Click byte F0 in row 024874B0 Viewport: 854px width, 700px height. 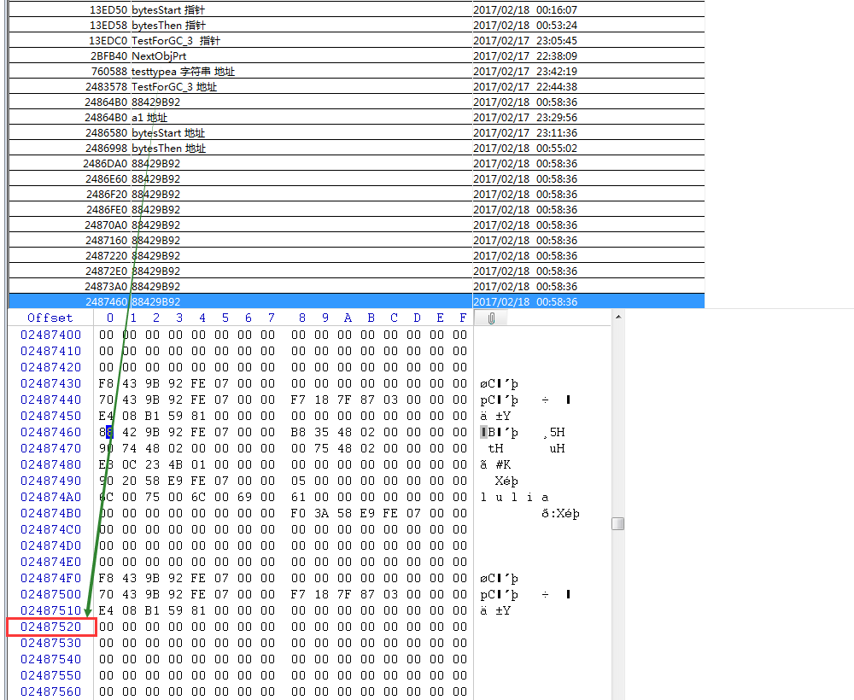click(298, 513)
